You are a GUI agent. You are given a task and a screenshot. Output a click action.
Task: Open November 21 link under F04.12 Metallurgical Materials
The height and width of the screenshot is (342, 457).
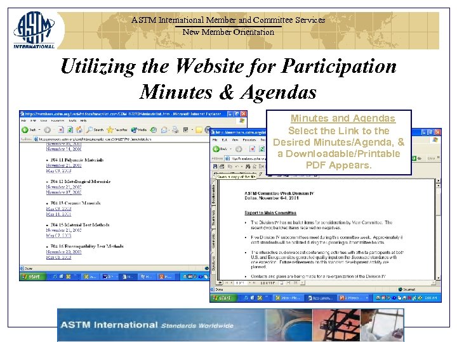[x=63, y=187]
